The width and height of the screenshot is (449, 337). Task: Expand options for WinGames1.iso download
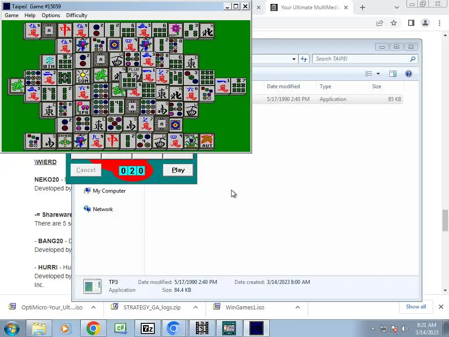click(298, 307)
